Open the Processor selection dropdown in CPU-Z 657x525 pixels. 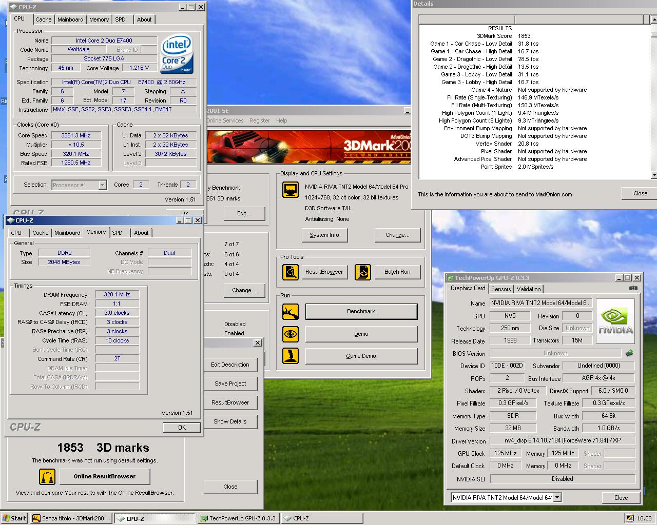[102, 185]
